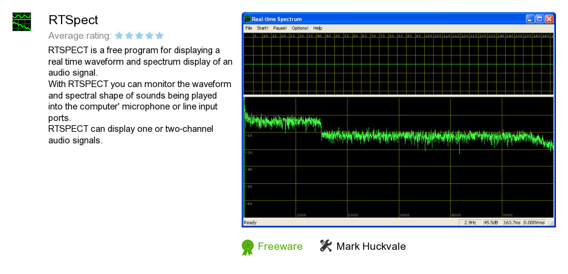Click the RTSpect application icon
The image size is (568, 274).
tap(22, 22)
